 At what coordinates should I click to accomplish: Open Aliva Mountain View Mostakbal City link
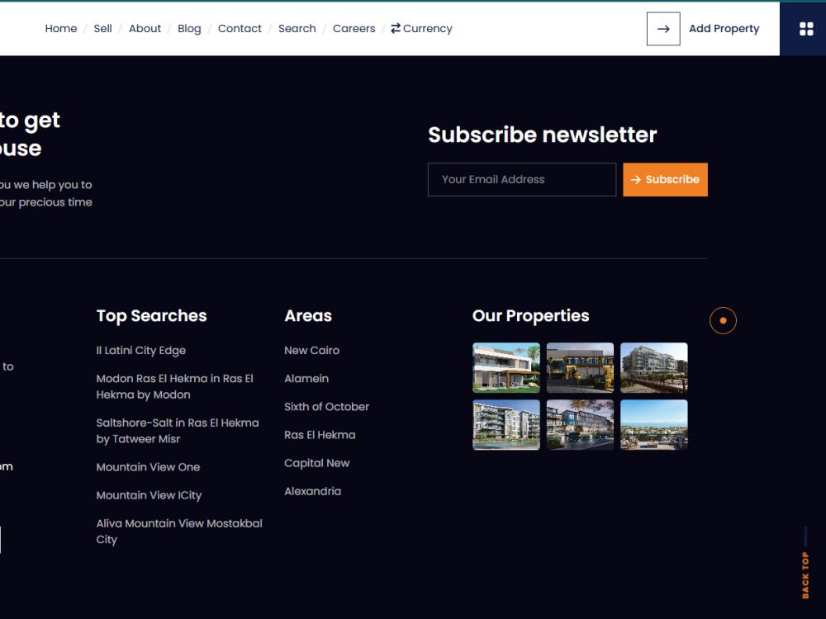(179, 531)
